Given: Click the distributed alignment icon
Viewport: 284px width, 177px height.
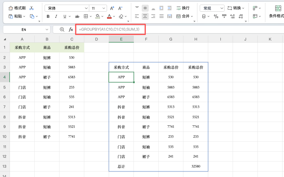Looking at the screenshot, I should click(170, 16).
